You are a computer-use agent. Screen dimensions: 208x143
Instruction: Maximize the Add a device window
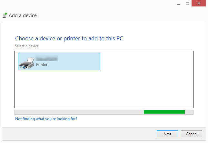click(187, 3)
